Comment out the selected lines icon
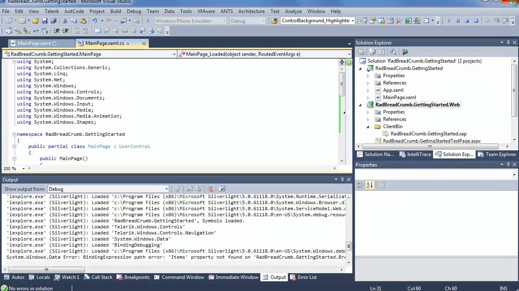The width and height of the screenshot is (519, 291). [77, 31]
